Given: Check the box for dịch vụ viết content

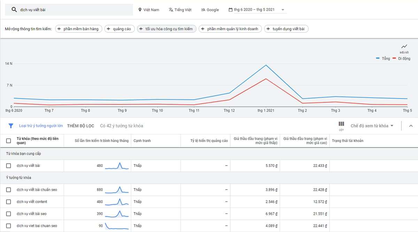Looking at the screenshot, I should [x=9, y=202].
